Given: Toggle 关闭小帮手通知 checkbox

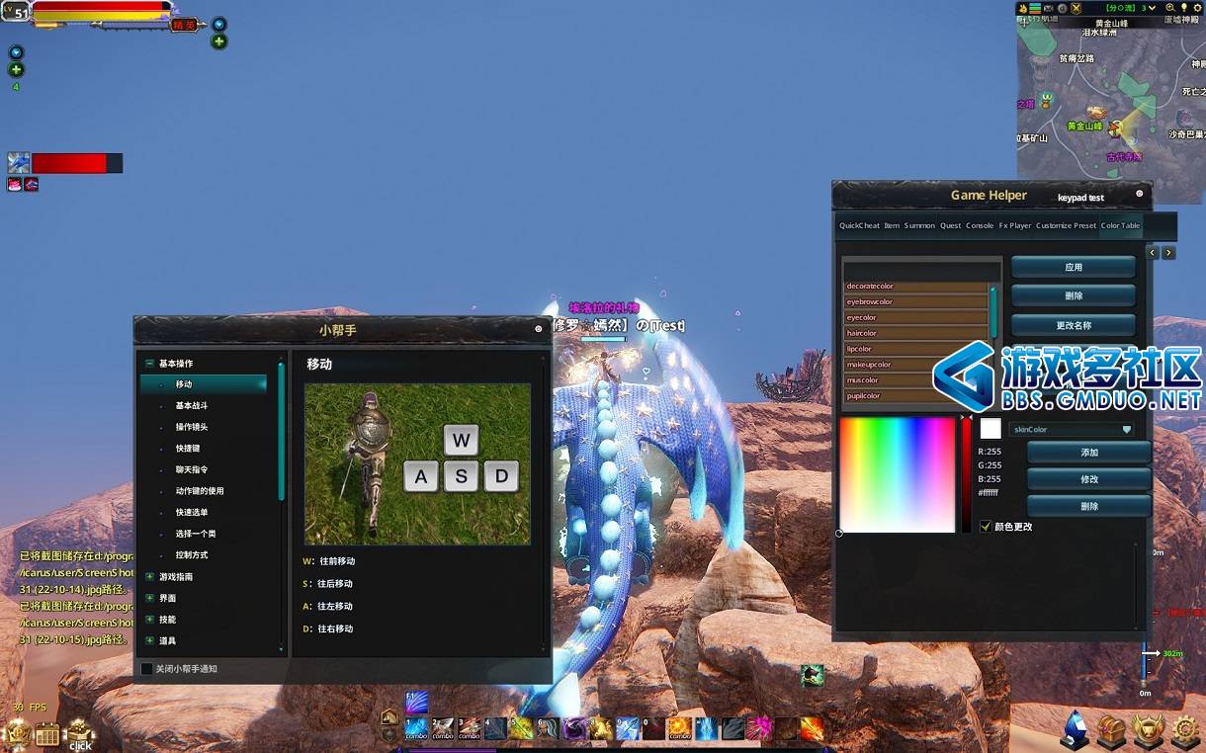Looking at the screenshot, I should click(147, 669).
